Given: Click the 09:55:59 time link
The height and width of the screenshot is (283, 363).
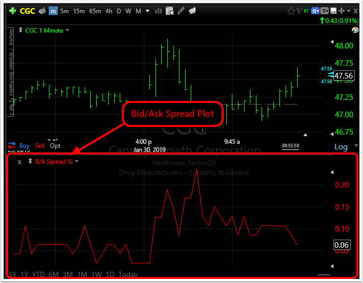Looking at the screenshot, I should [290, 146].
